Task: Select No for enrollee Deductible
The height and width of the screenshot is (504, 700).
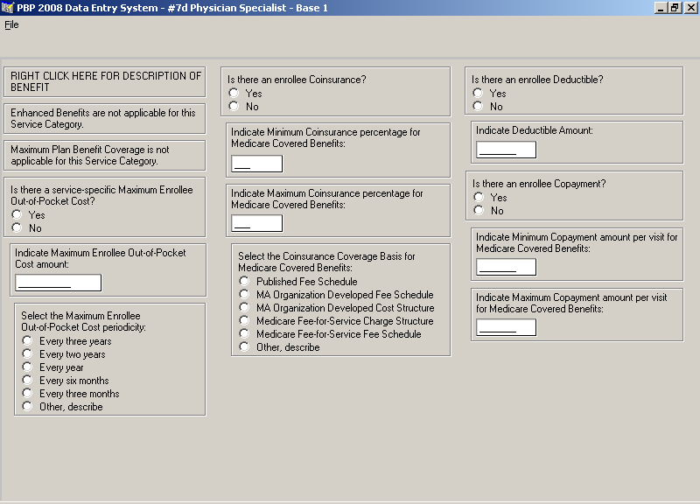Action: pos(478,106)
